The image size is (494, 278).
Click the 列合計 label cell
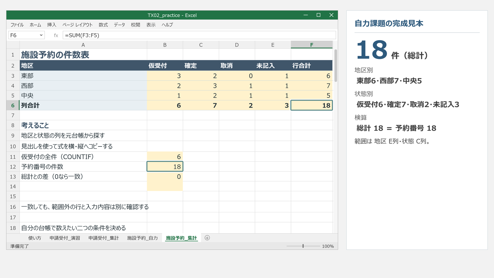pyautogui.click(x=83, y=105)
